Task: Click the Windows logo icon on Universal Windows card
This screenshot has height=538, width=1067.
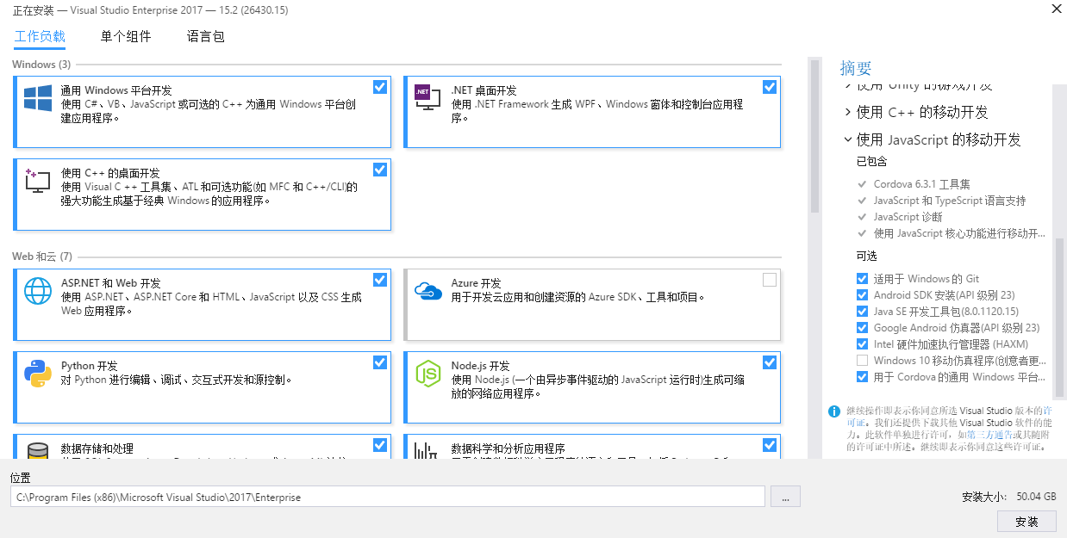Action: [38, 98]
